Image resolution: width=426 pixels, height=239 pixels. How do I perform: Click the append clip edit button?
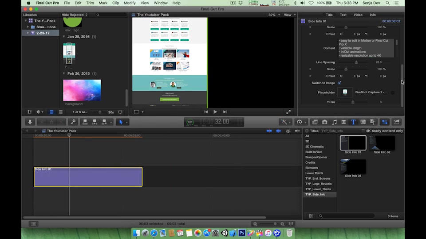click(x=104, y=122)
